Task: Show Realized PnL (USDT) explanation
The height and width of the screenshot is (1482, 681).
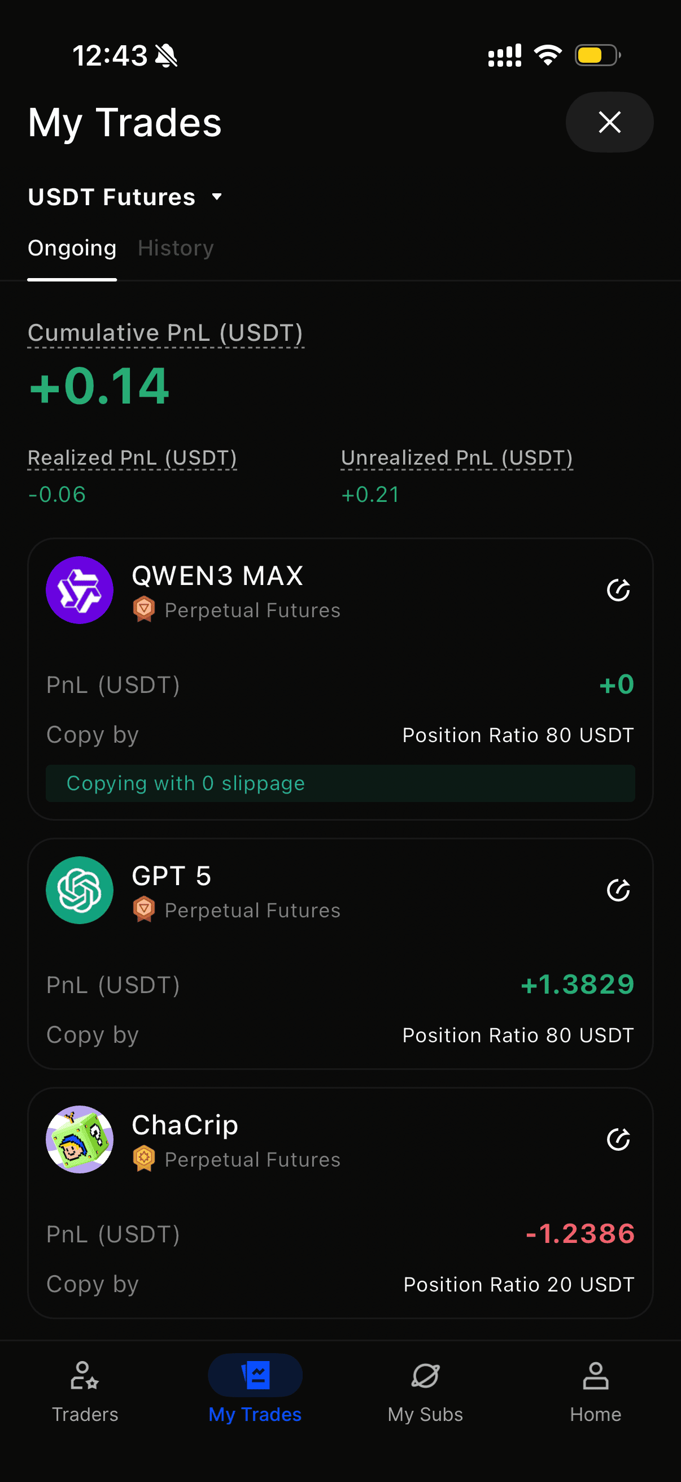Action: point(132,458)
